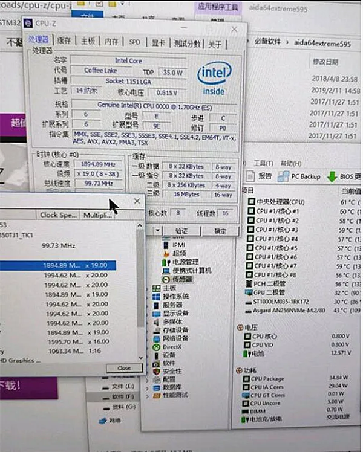The width and height of the screenshot is (363, 452).
Task: Select the 功耗 power group icon
Action: tap(239, 370)
